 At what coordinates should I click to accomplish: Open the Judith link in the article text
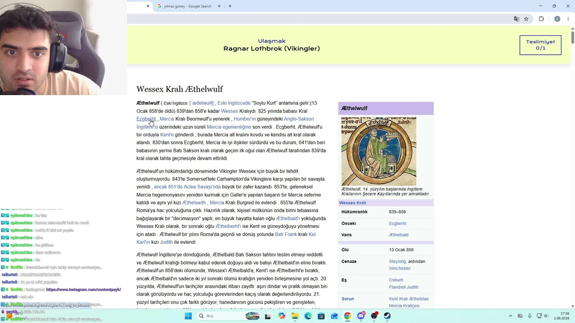166,242
